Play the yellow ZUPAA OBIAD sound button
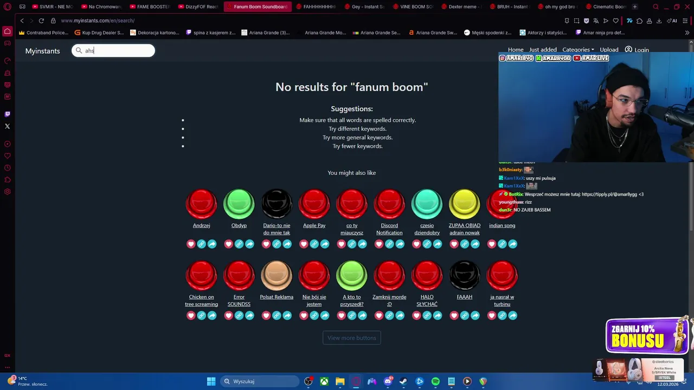Screen dimensions: 694x390 465,204
